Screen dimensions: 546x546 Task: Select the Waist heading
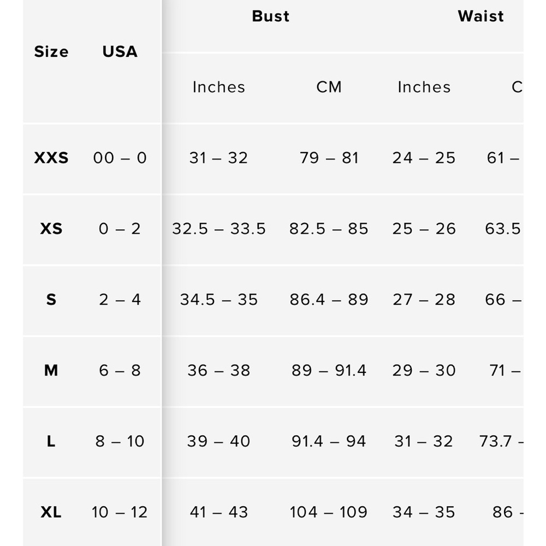click(480, 16)
